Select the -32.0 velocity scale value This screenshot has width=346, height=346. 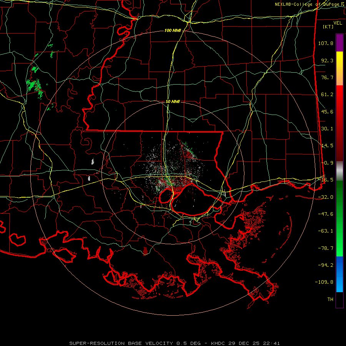pyautogui.click(x=326, y=197)
